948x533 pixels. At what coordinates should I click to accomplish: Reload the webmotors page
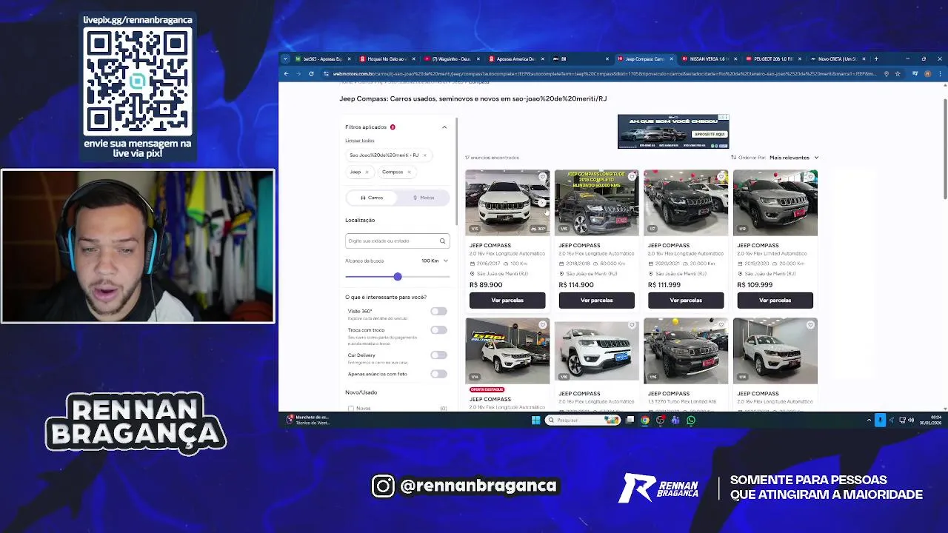[x=311, y=73]
